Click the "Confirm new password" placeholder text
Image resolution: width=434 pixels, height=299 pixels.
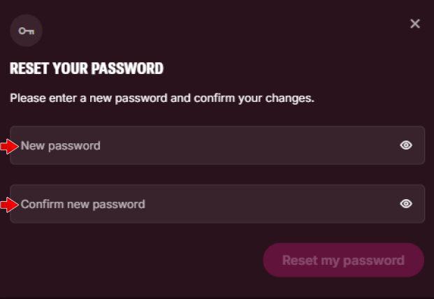point(83,205)
